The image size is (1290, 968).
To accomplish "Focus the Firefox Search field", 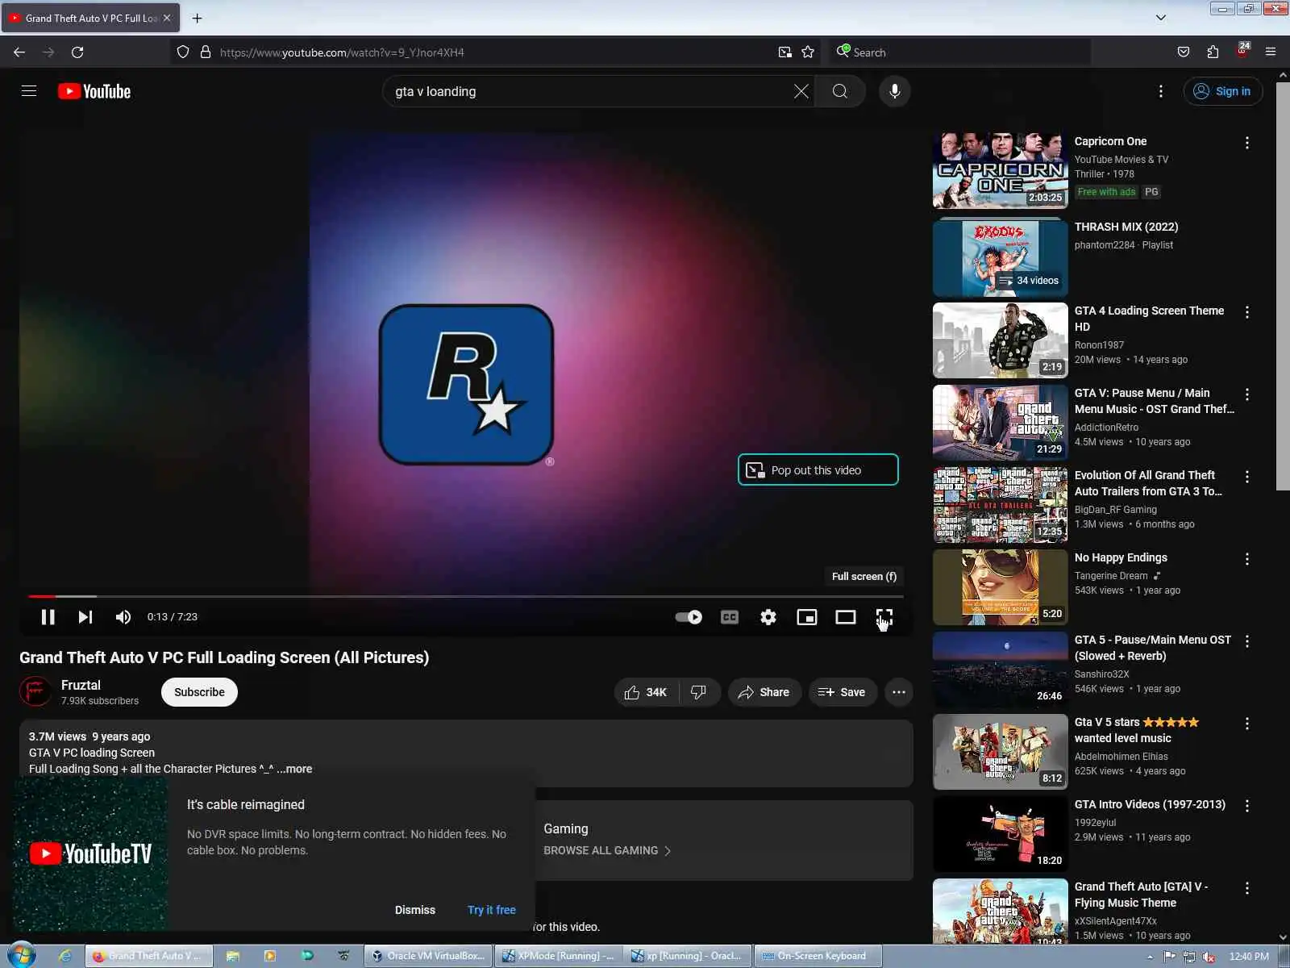I will pos(959,52).
